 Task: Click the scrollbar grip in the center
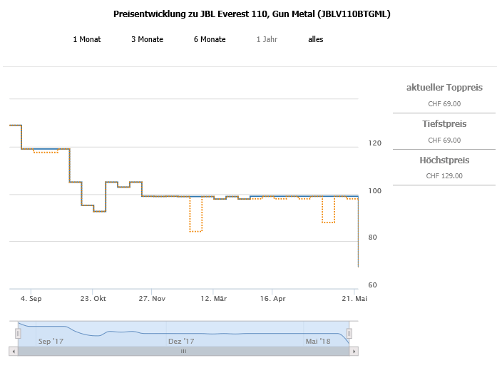click(183, 351)
